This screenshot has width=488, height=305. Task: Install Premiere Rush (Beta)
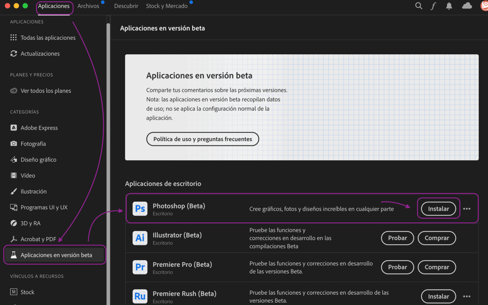(x=439, y=297)
